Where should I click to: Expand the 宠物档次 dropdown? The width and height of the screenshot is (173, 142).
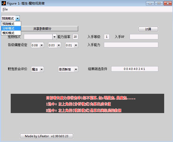(54, 37)
